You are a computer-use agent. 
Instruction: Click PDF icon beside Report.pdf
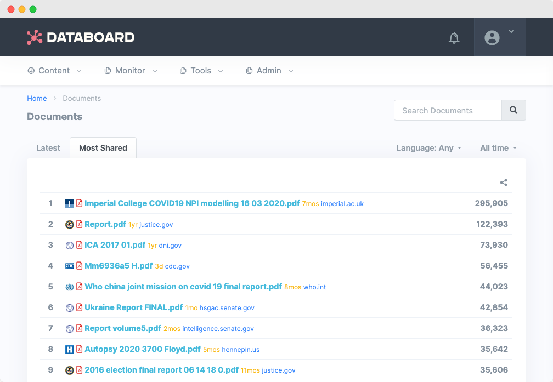point(80,224)
